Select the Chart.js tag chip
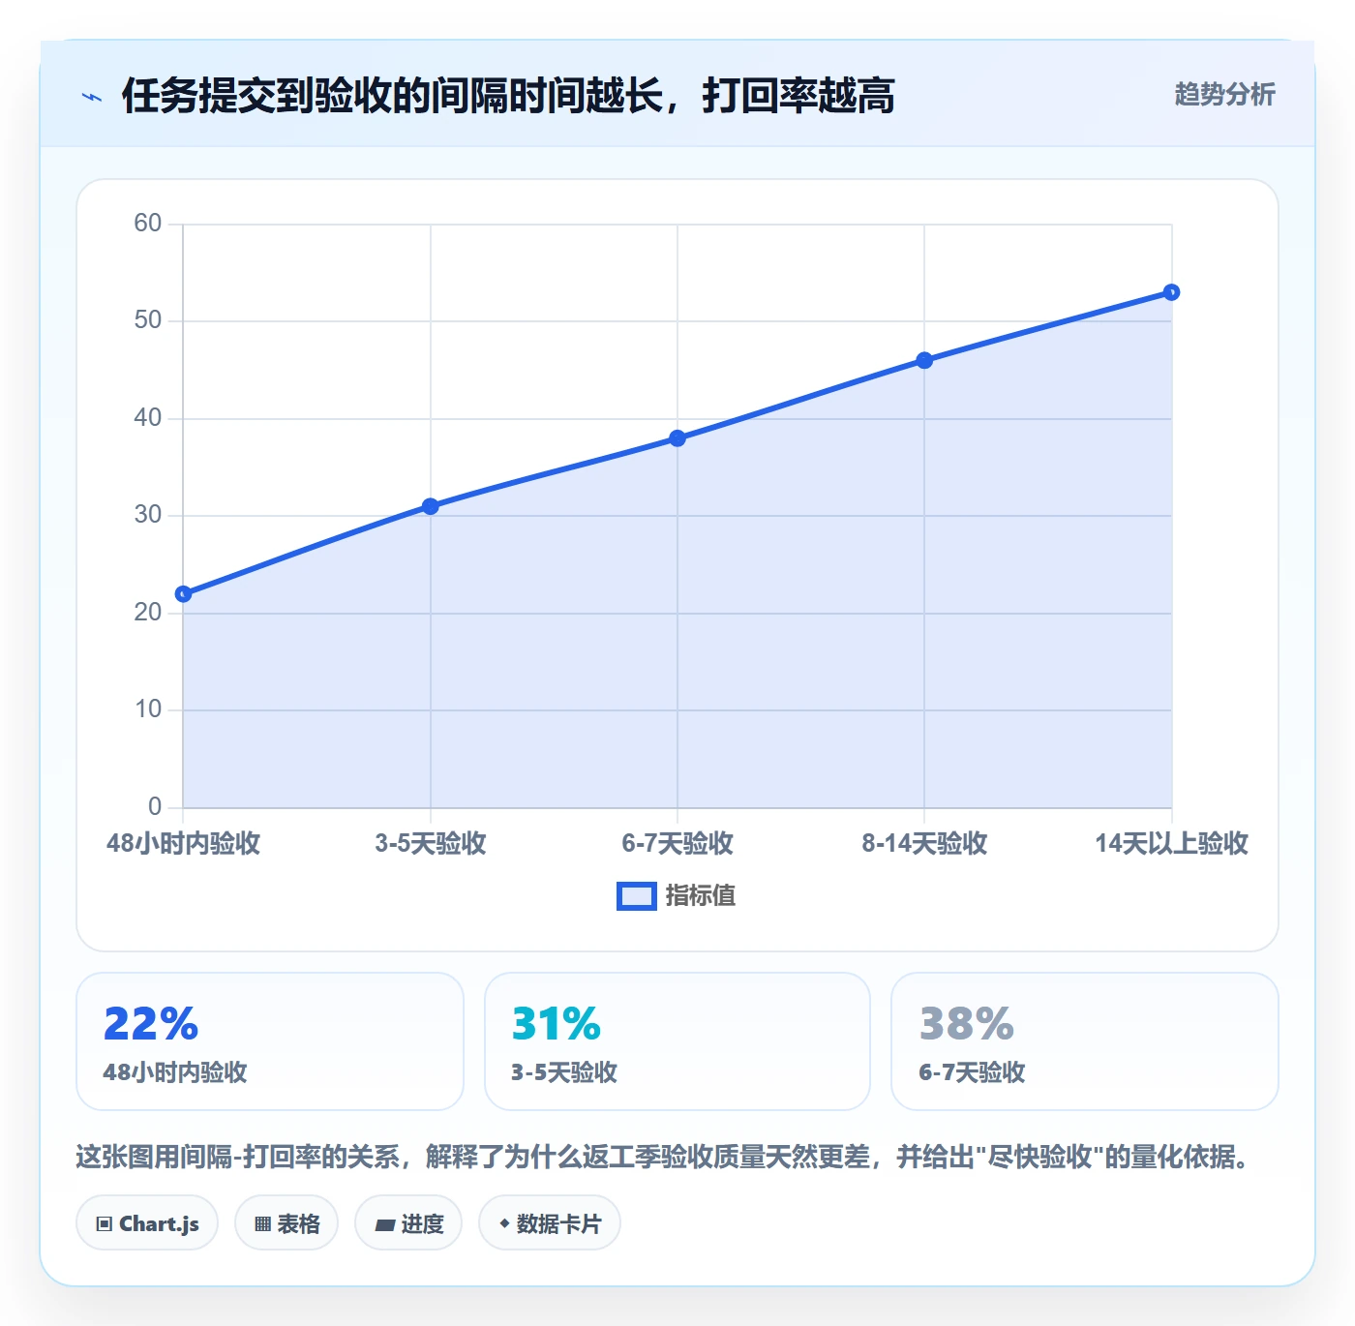The image size is (1355, 1326). (x=147, y=1223)
